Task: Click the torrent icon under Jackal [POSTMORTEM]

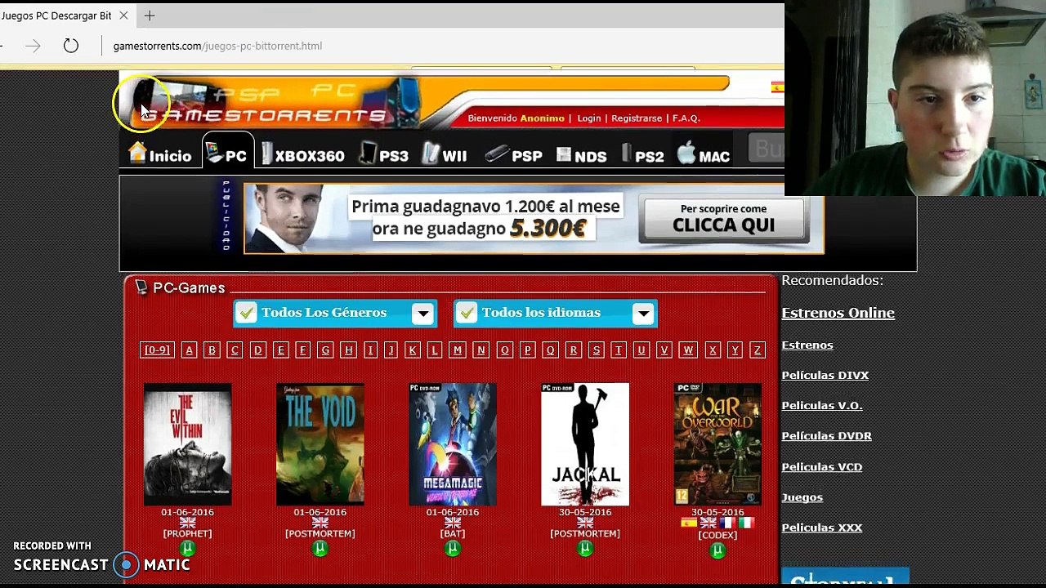Action: 585,549
